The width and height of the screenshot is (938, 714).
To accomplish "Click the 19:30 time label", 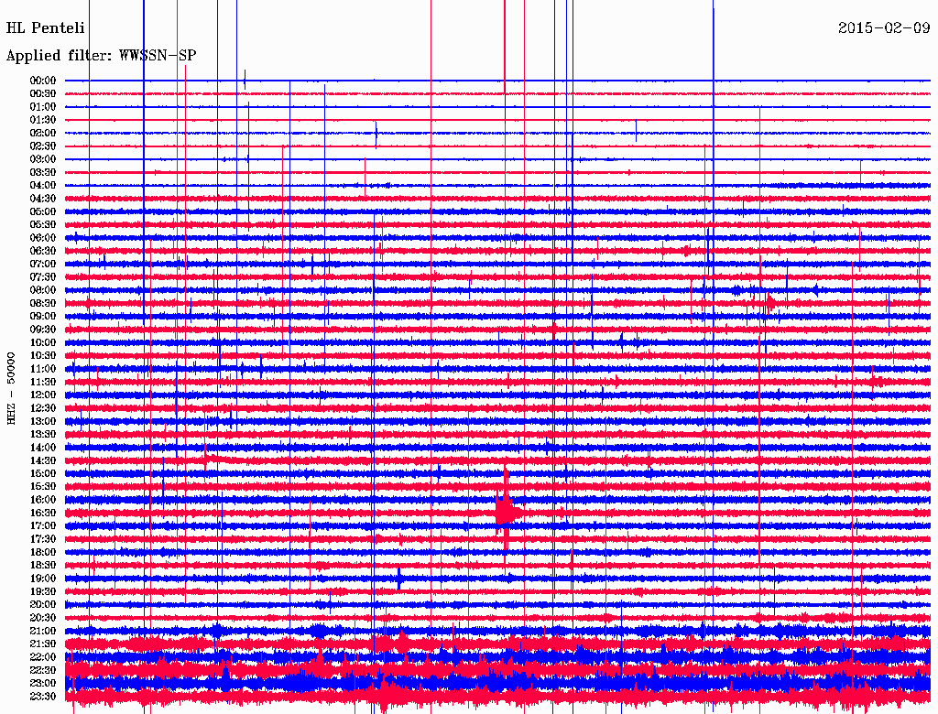I will tap(42, 591).
